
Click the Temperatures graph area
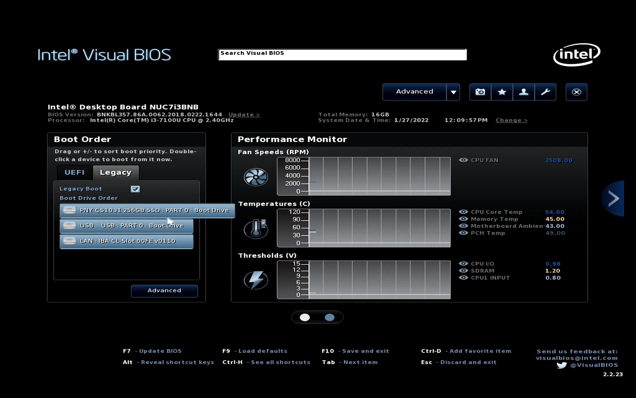tap(364, 228)
